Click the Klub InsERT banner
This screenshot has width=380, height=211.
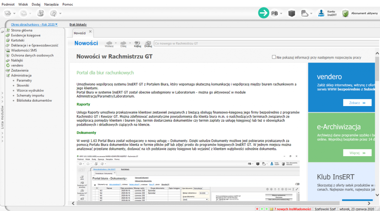tap(341, 182)
